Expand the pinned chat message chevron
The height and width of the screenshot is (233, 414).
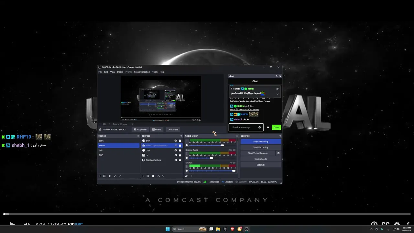[277, 94]
